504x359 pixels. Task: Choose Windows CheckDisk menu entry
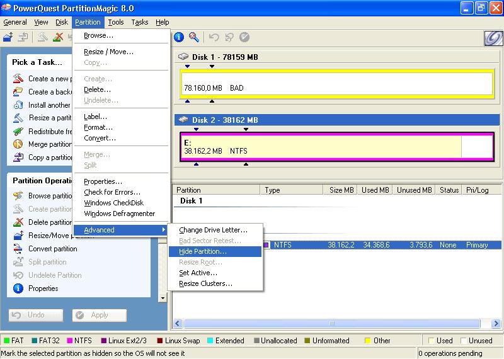tap(121, 203)
